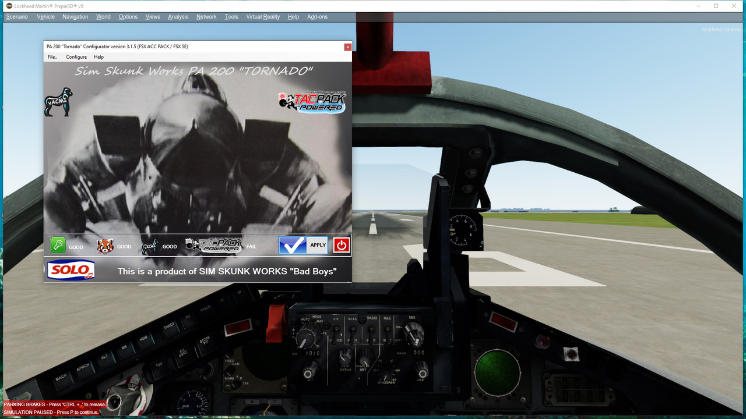Click the green key license icon
746x419 pixels.
coord(58,245)
